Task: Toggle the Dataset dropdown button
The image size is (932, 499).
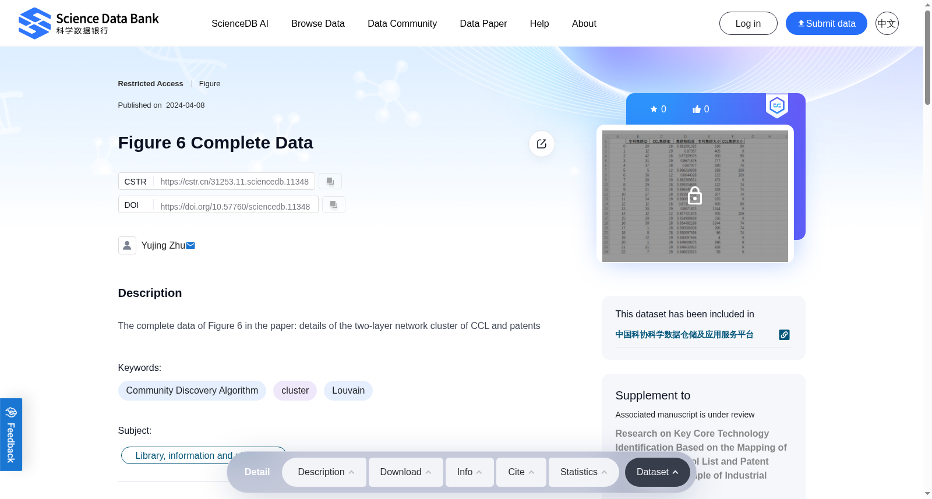Action: [658, 472]
